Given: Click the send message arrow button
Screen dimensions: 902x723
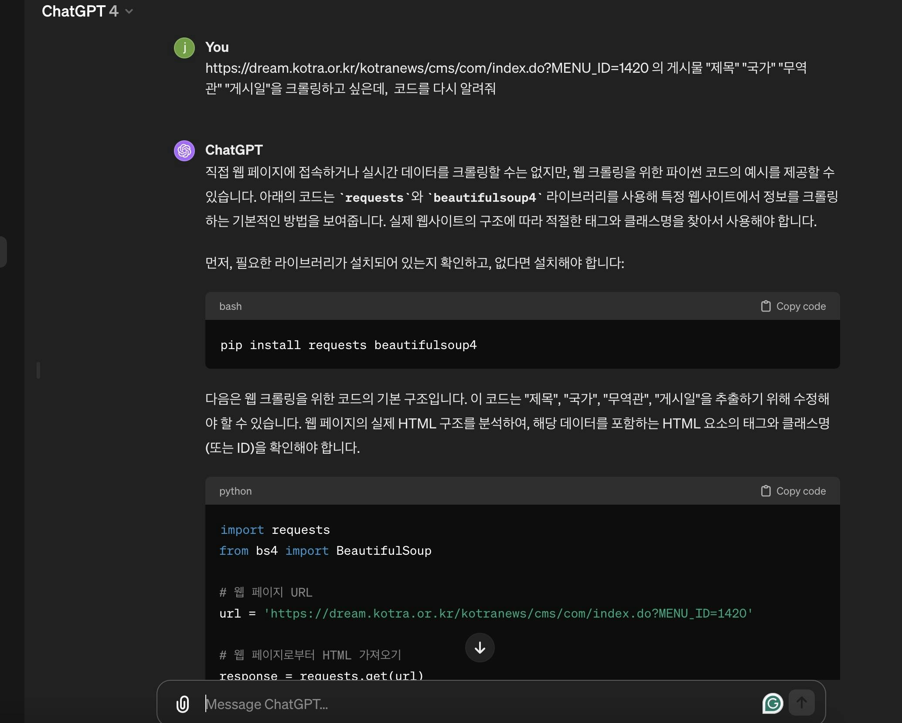Looking at the screenshot, I should 801,703.
